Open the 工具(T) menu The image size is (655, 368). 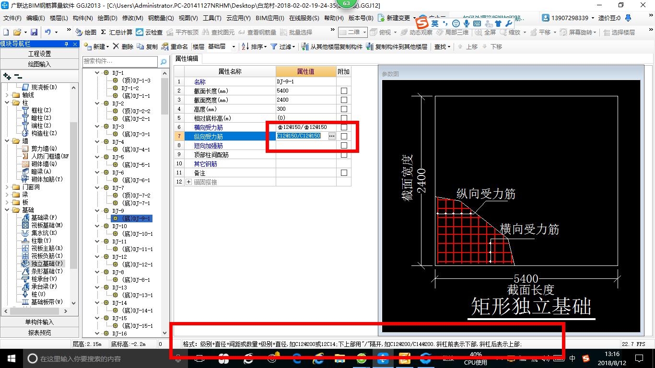(211, 18)
